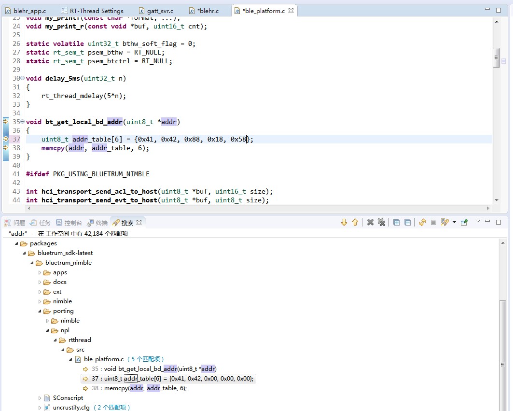Collapse all search result nodes

[x=407, y=222]
